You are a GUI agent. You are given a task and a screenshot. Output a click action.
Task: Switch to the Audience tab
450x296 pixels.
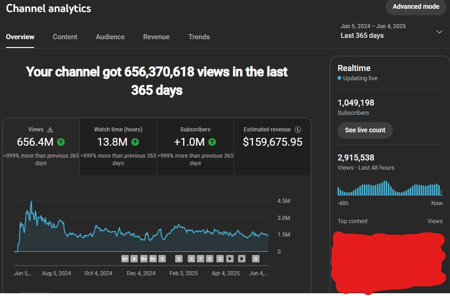[x=110, y=37]
